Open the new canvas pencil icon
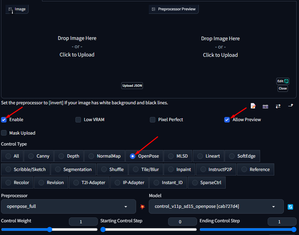Viewport: 299px width, 235px height. point(253,106)
